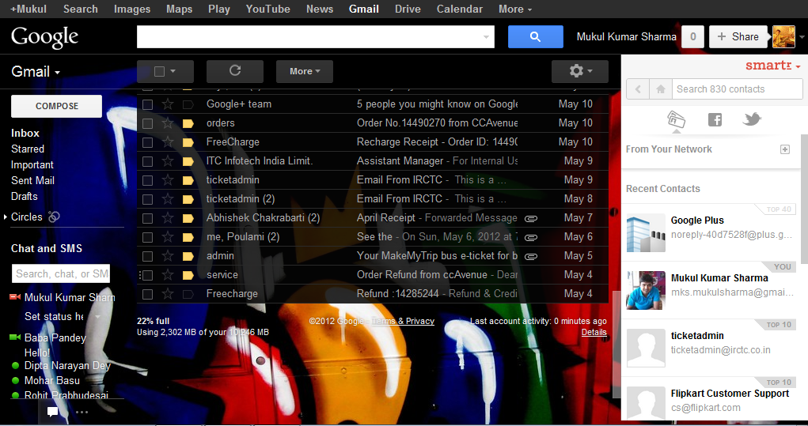Open account menu arrow beside profile photo
Screen dimensions: 808x426
coord(802,37)
